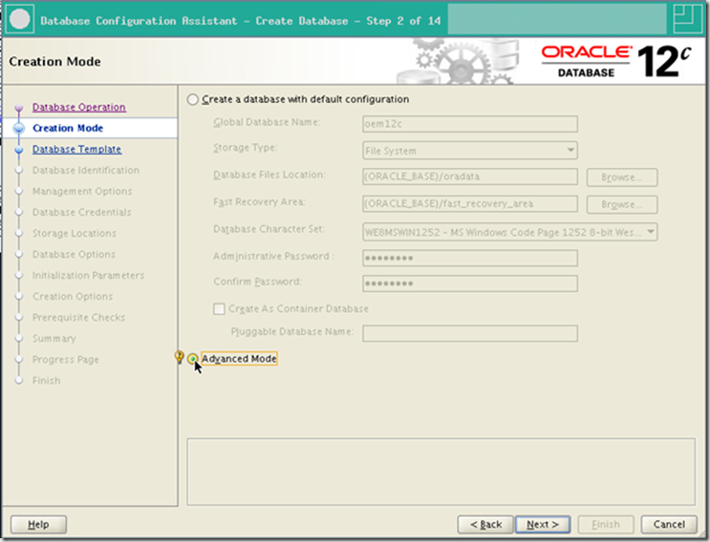Click the Storage Type label
The image size is (710, 542).
point(245,148)
